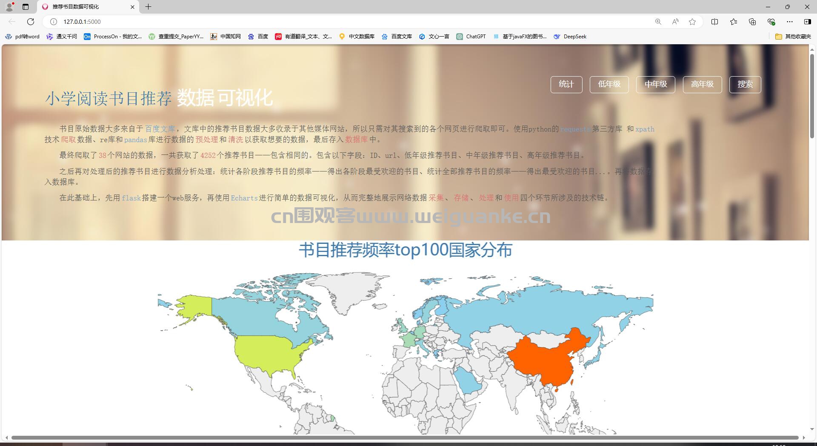Click the 统计 navigation button
The image size is (817, 446).
tap(566, 84)
